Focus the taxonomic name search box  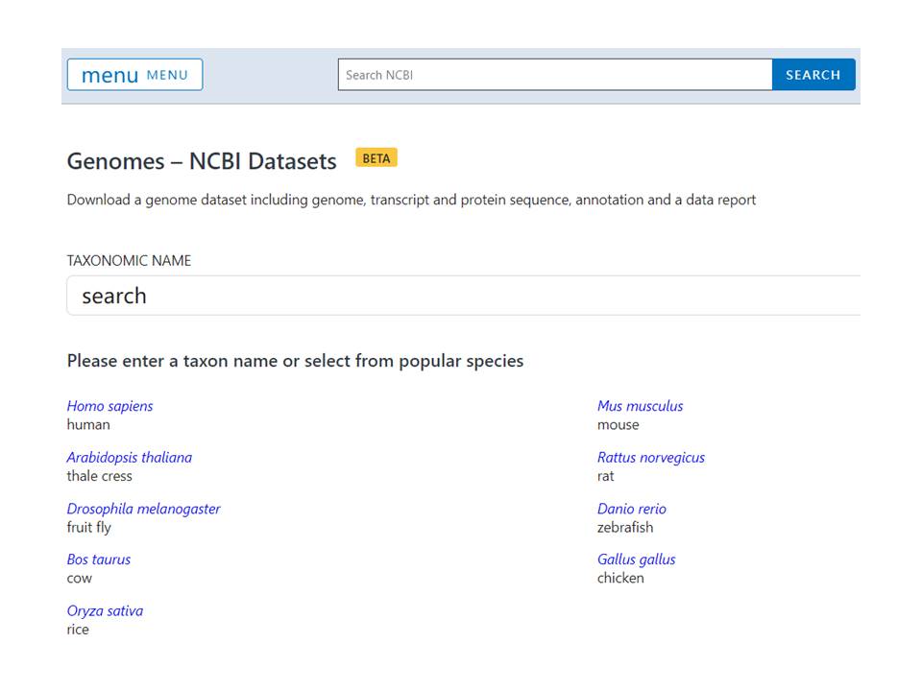461,296
